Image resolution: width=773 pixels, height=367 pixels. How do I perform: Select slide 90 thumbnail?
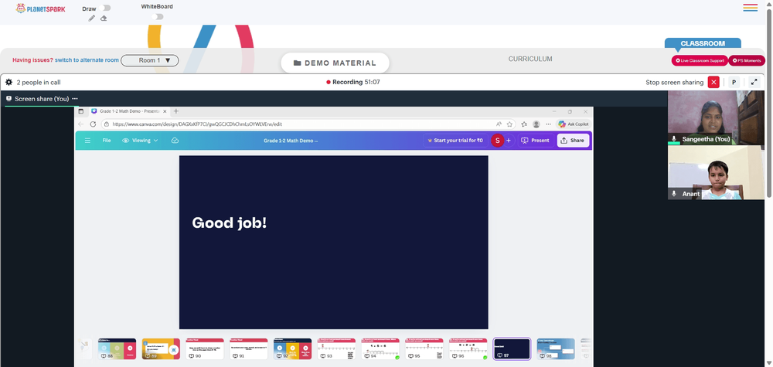pos(205,348)
